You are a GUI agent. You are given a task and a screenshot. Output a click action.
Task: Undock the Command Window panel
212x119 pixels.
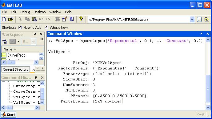click(201, 34)
